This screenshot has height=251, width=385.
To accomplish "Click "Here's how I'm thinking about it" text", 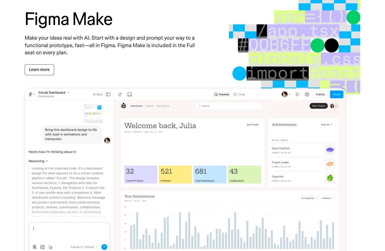I will (53, 152).
